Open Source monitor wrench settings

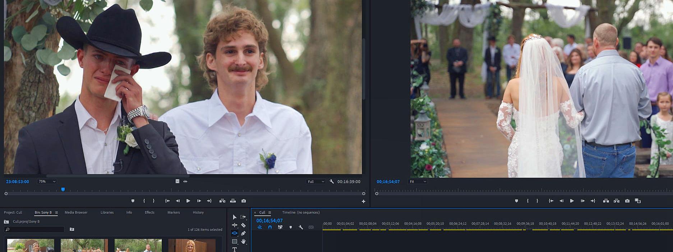tap(332, 182)
